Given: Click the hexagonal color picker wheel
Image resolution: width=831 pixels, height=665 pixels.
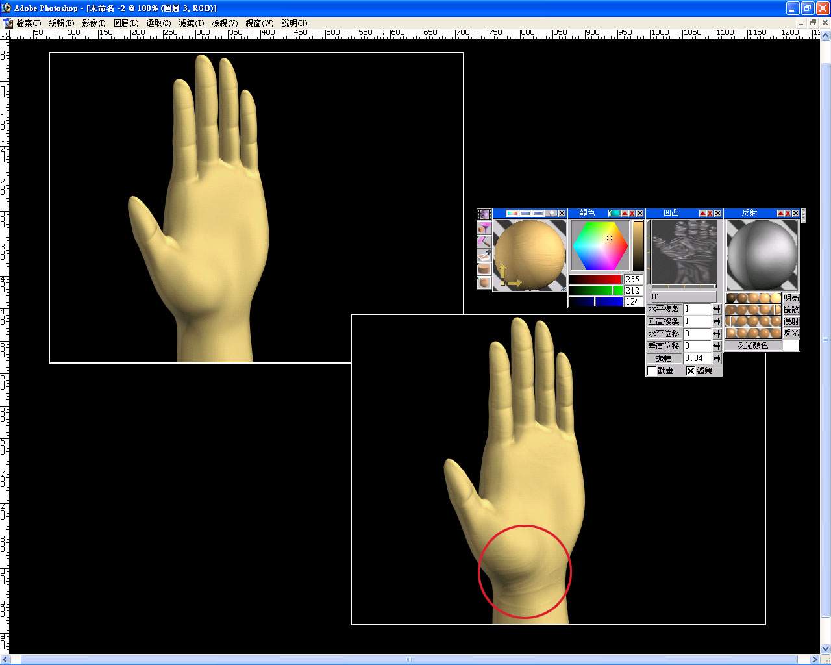Looking at the screenshot, I should [600, 245].
